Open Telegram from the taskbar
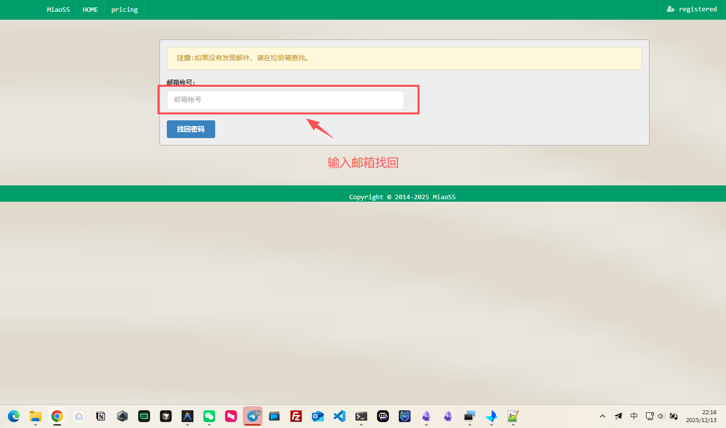726x428 pixels. [x=253, y=416]
